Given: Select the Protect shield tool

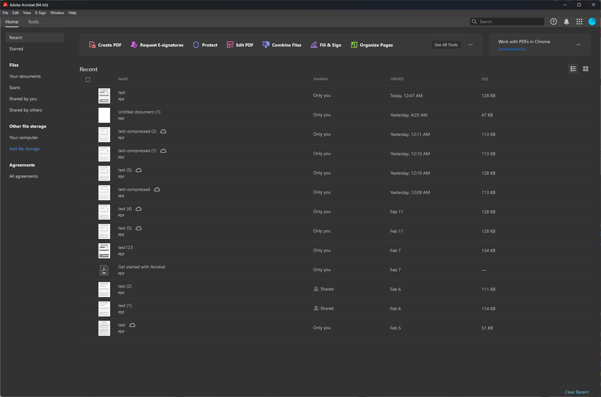Looking at the screenshot, I should (196, 45).
